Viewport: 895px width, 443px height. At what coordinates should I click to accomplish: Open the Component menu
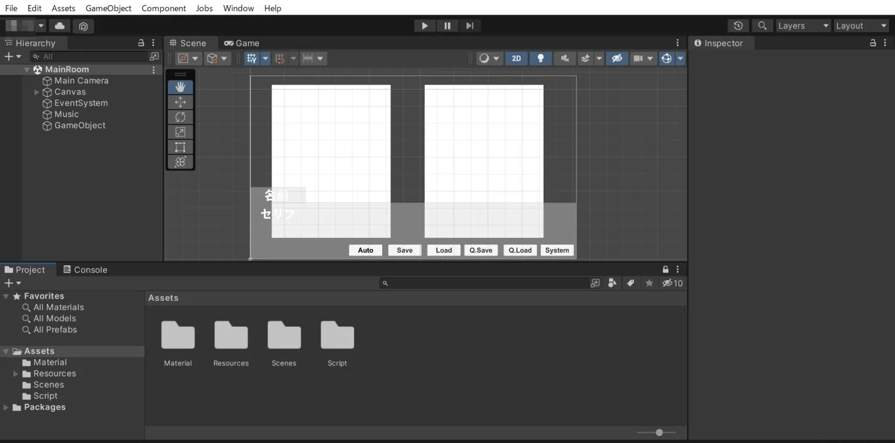pyautogui.click(x=164, y=8)
